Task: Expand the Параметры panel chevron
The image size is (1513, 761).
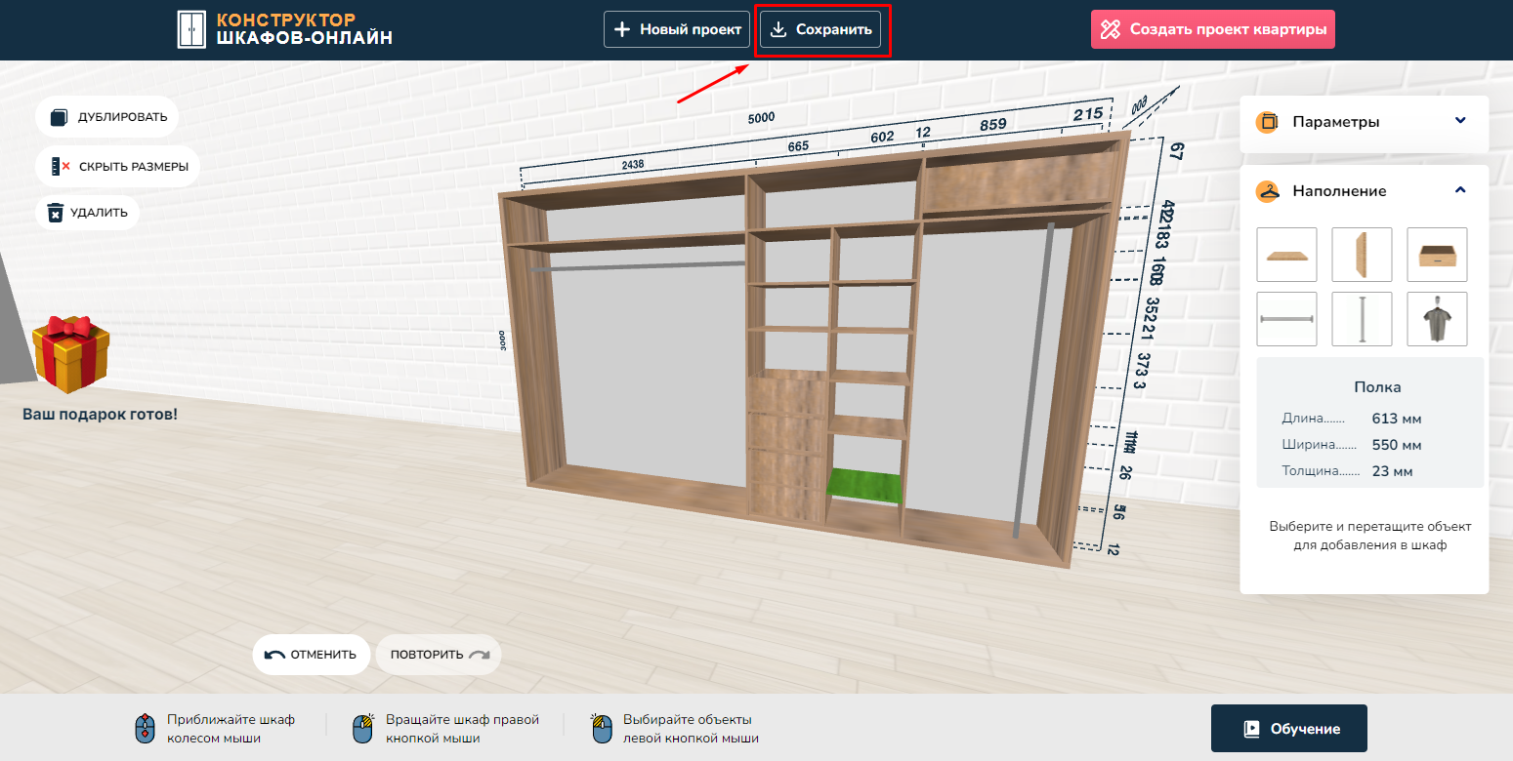Action: pos(1460,121)
